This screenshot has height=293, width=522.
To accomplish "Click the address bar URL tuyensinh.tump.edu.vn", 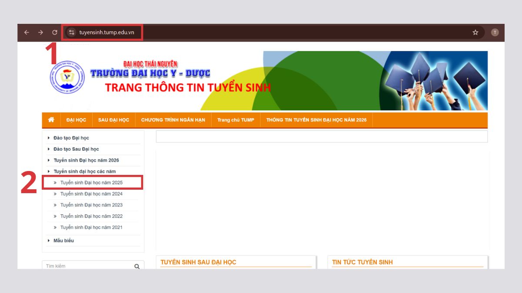I will [x=107, y=33].
